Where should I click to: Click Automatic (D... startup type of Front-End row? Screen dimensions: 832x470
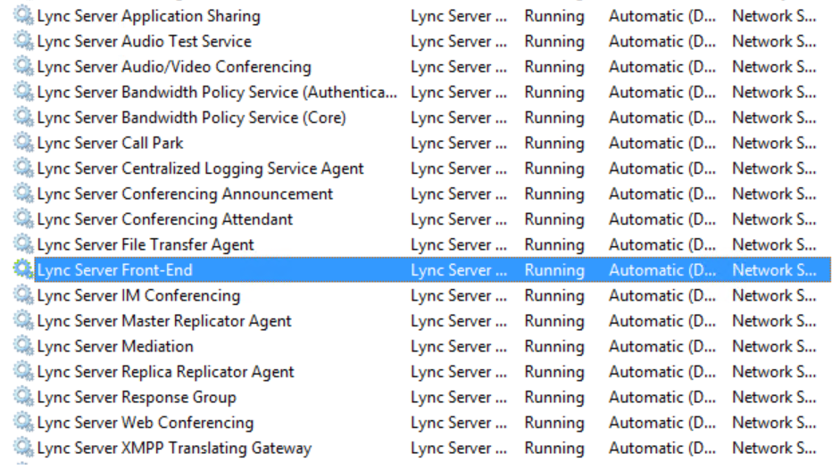pyautogui.click(x=662, y=270)
